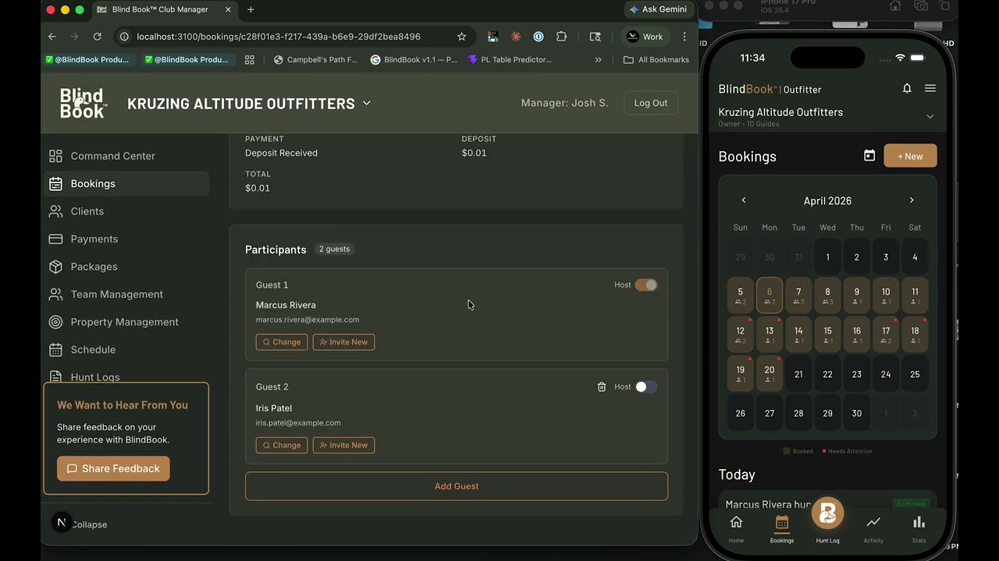
Task: Toggle Host switch for Guest 2
Action: pos(646,386)
